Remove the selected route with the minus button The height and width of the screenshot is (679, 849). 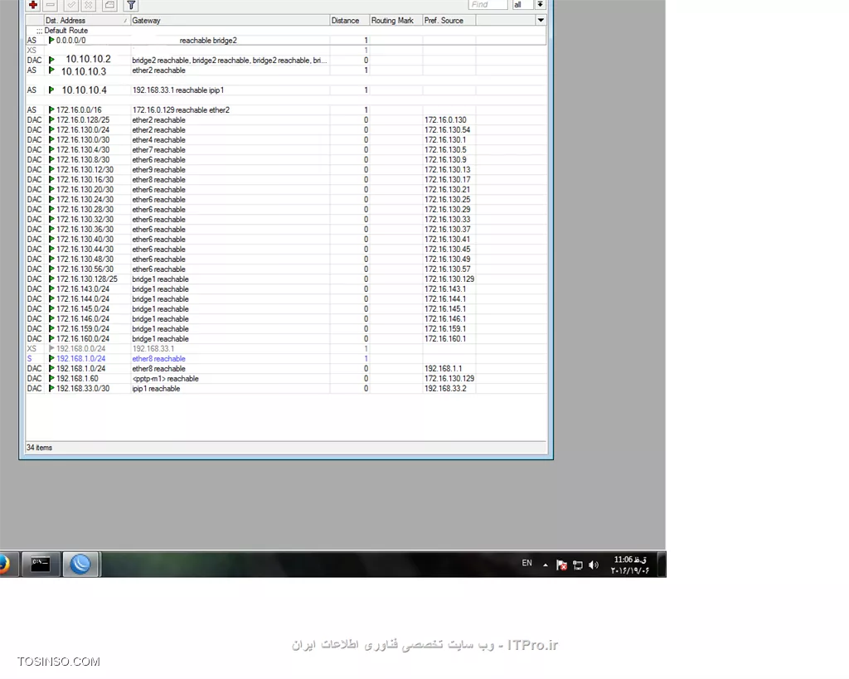click(x=51, y=5)
